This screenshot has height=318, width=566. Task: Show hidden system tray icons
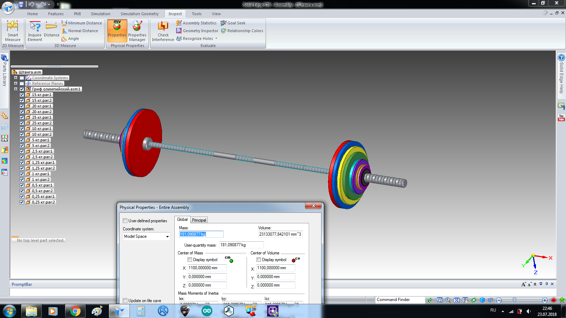(x=503, y=311)
